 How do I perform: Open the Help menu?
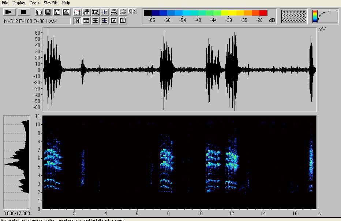(x=66, y=3)
